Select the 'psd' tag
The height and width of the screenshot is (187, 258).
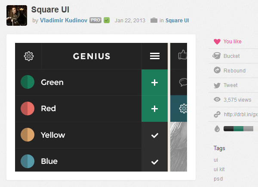tap(218, 179)
